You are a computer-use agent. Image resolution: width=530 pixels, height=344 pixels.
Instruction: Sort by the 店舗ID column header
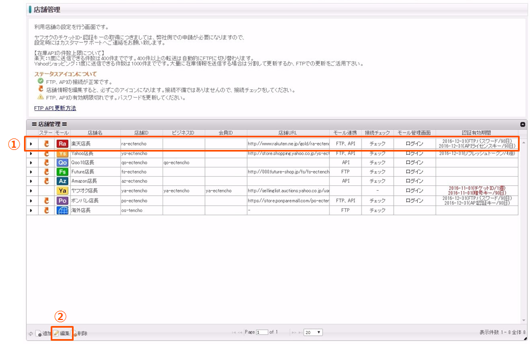[x=141, y=133]
